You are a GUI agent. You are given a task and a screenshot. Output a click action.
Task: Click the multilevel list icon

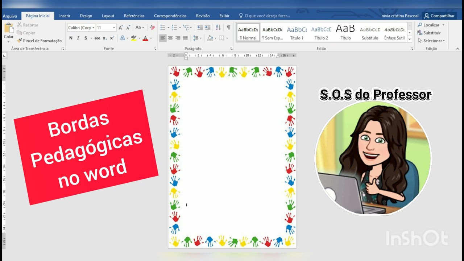(186, 28)
